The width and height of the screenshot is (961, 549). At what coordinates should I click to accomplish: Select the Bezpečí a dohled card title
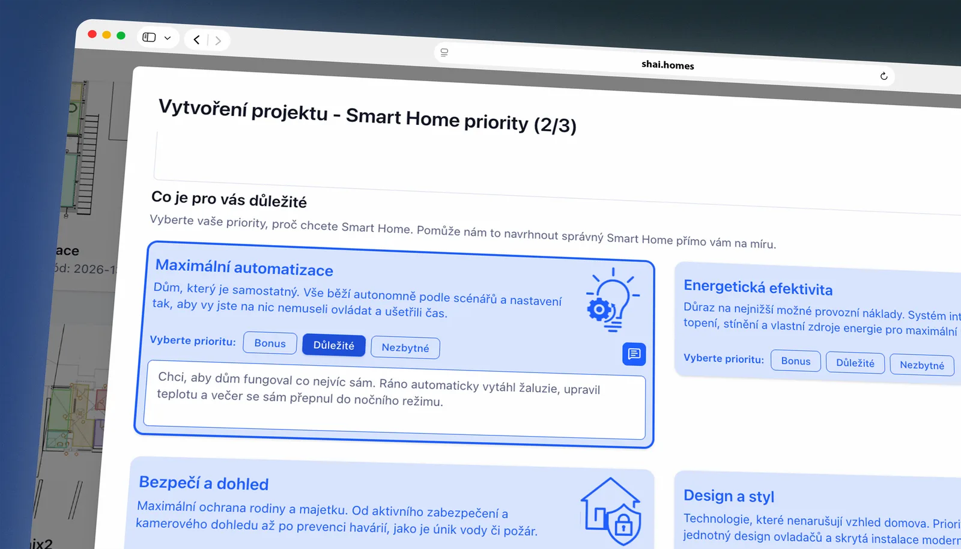[x=204, y=483]
